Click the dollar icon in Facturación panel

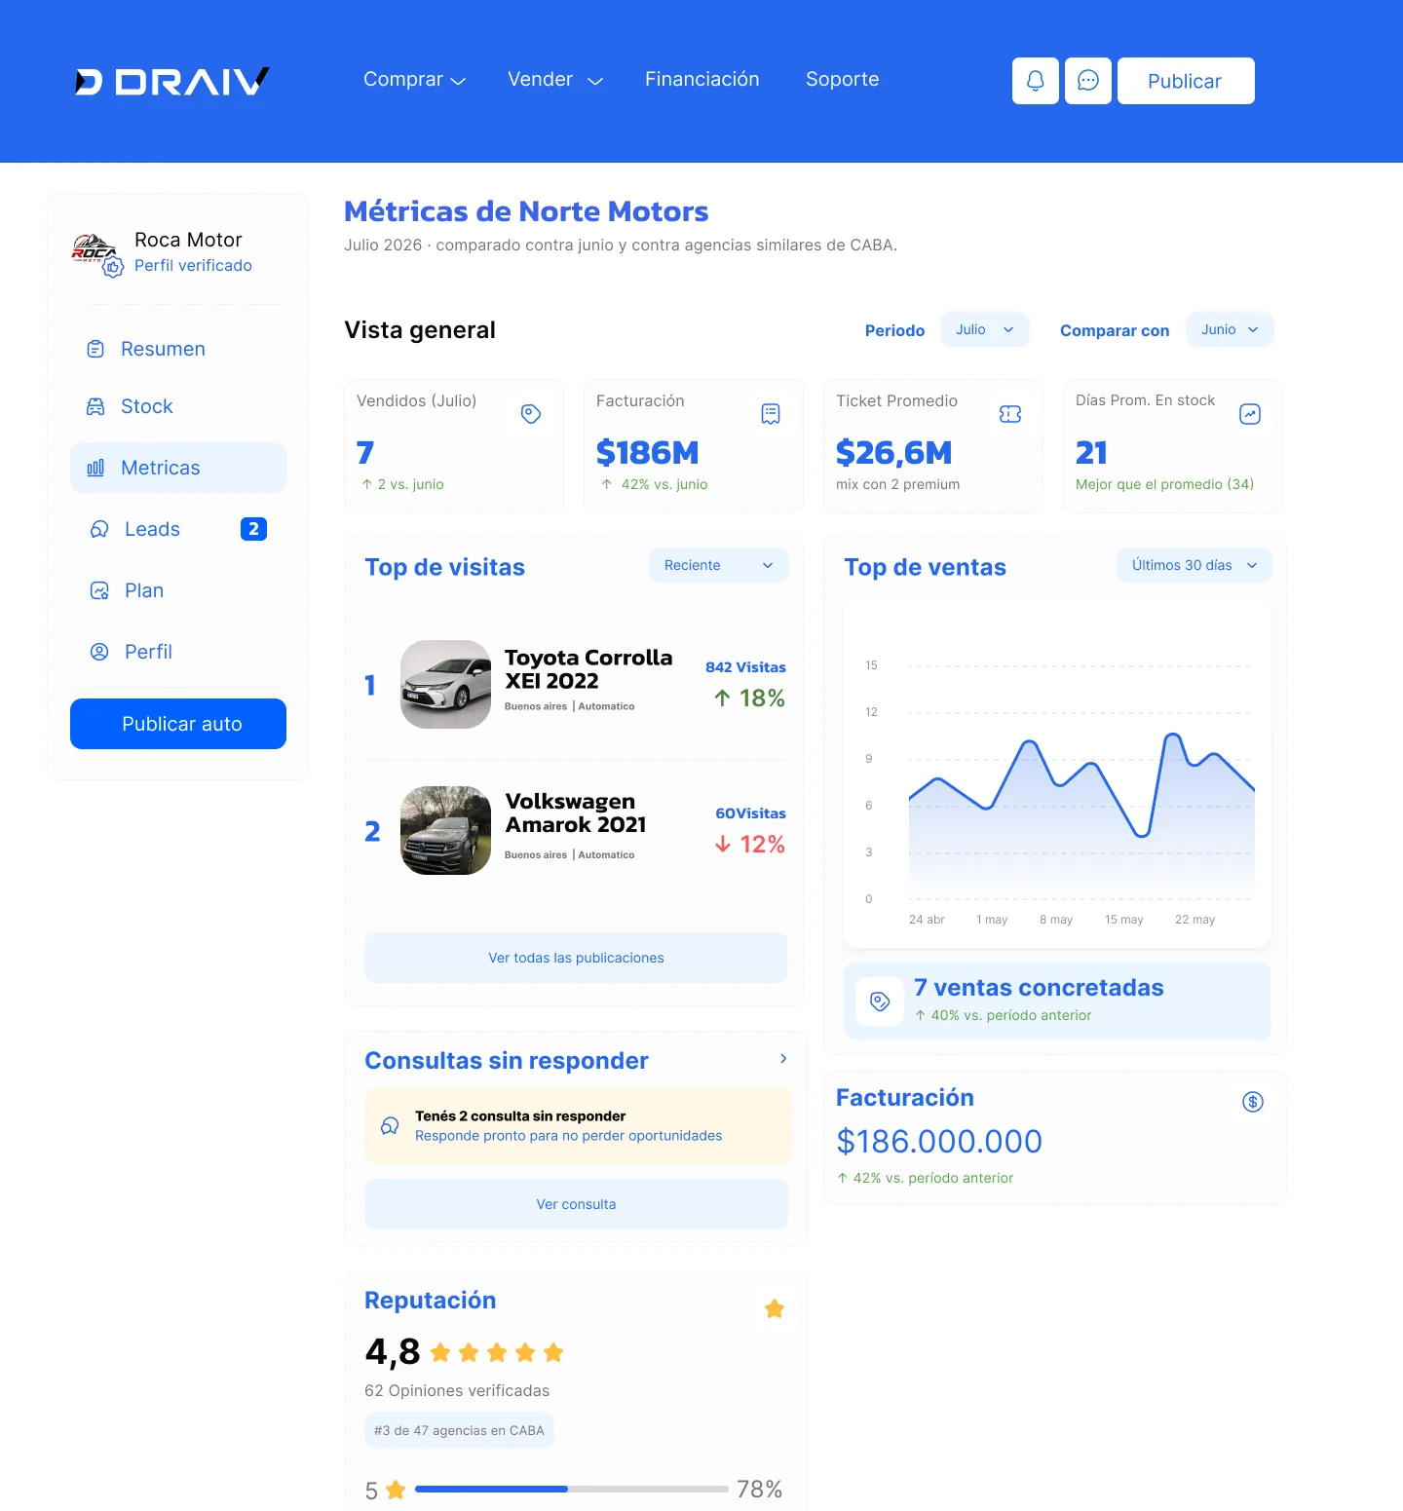tap(1253, 1102)
